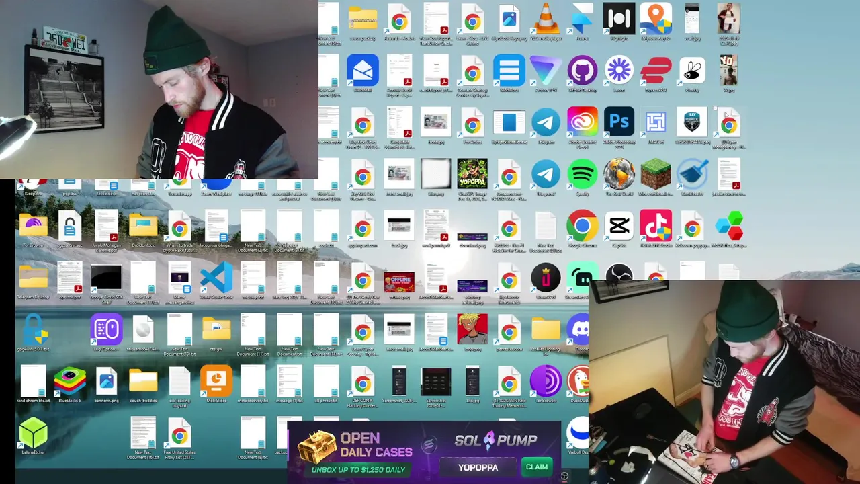
Task: Click the YOPOPPA code field in banner
Action: 478,467
